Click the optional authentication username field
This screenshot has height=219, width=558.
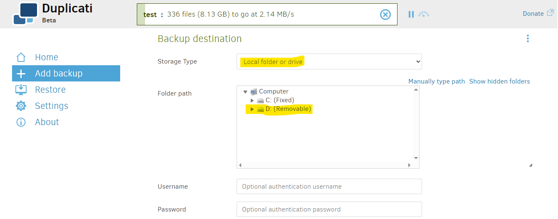329,187
